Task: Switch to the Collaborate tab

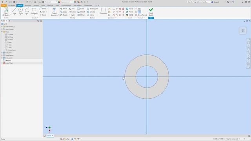Action: pos(88,5)
